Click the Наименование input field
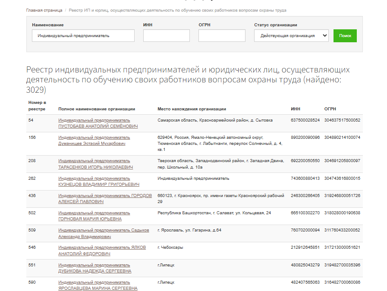Screen dimensions: 387x291 (83, 36)
